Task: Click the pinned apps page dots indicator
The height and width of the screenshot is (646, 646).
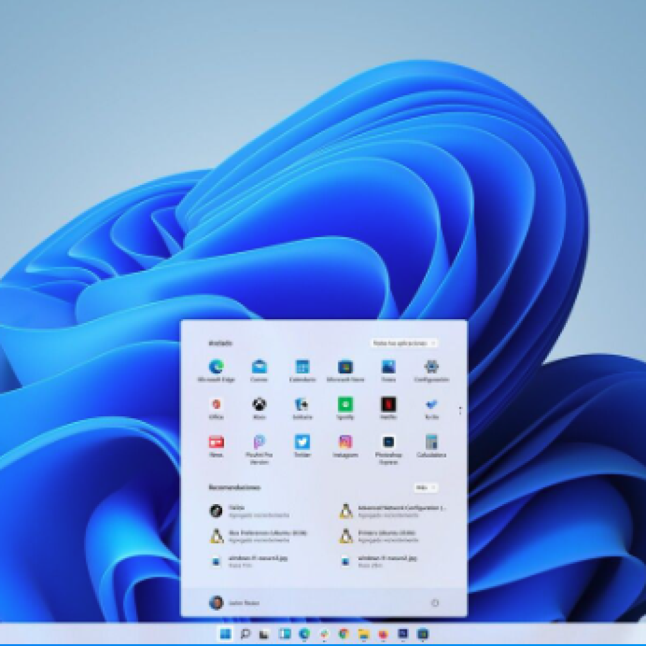Action: point(460,410)
